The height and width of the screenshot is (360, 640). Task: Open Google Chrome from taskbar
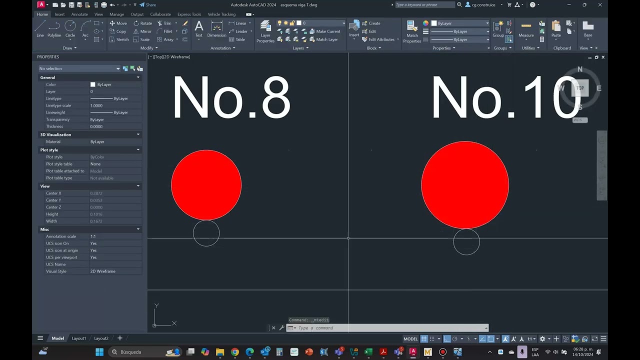pos(235,352)
